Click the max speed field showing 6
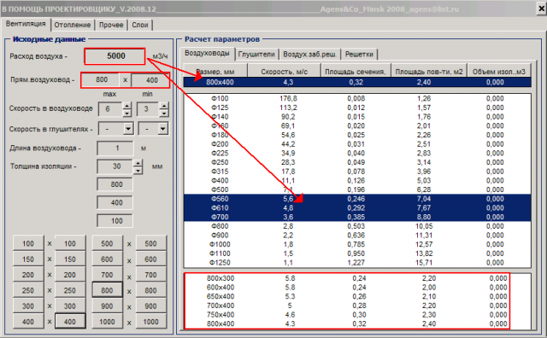Viewport: 547px width, 338px height. [x=110, y=109]
